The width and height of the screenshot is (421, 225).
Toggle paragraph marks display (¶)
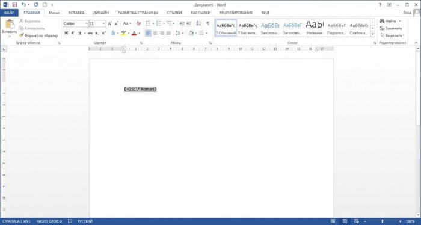[208, 23]
